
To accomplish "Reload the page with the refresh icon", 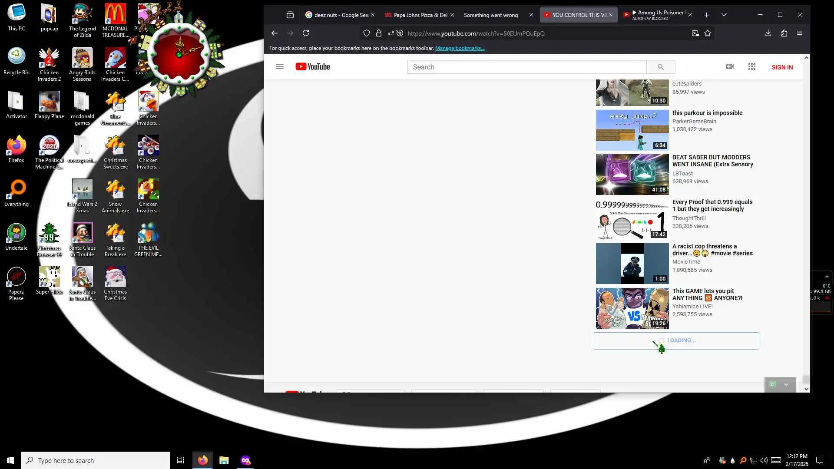I will click(x=306, y=33).
